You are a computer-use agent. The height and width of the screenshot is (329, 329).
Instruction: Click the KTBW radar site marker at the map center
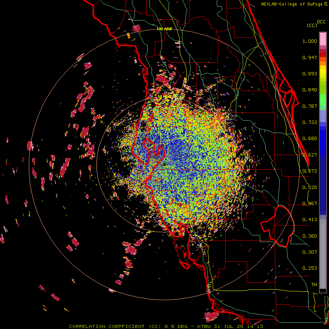point(165,164)
